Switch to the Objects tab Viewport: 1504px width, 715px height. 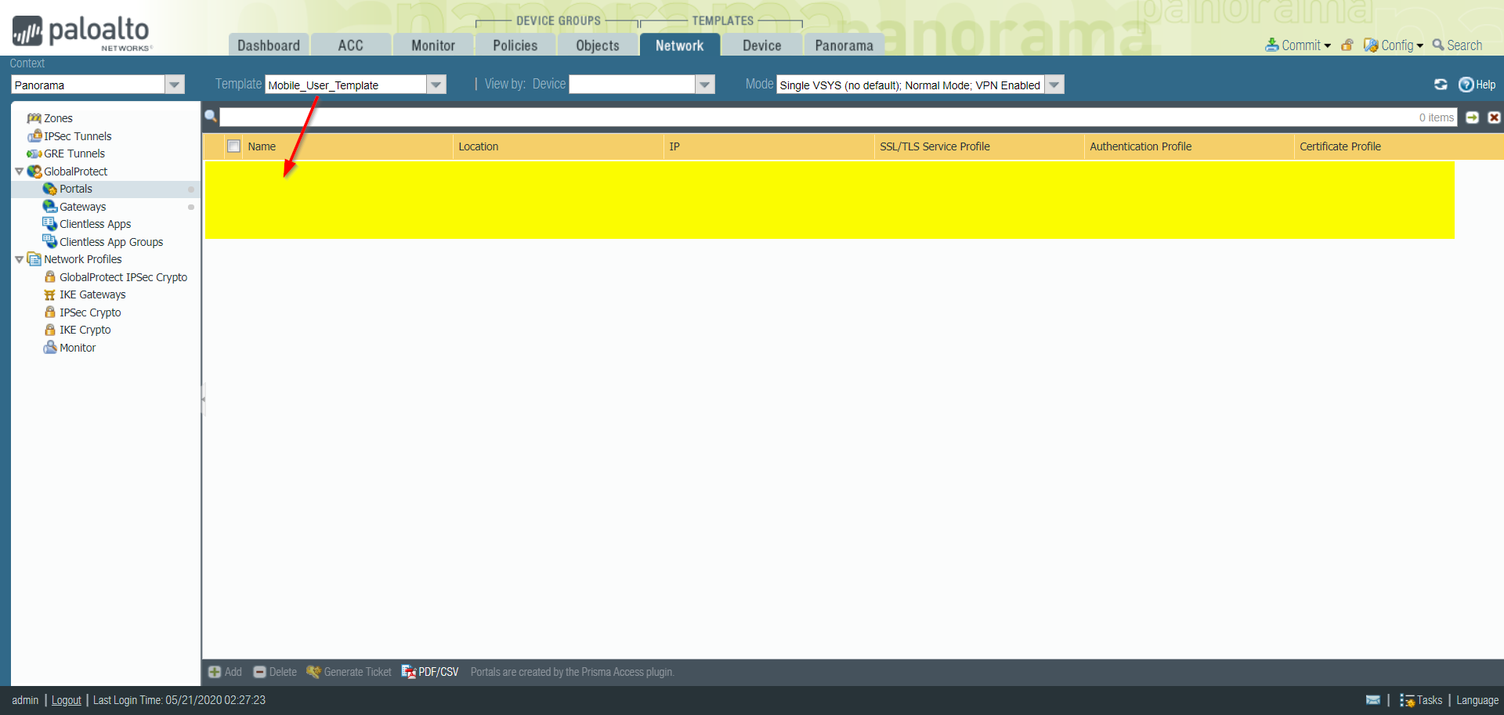point(598,45)
